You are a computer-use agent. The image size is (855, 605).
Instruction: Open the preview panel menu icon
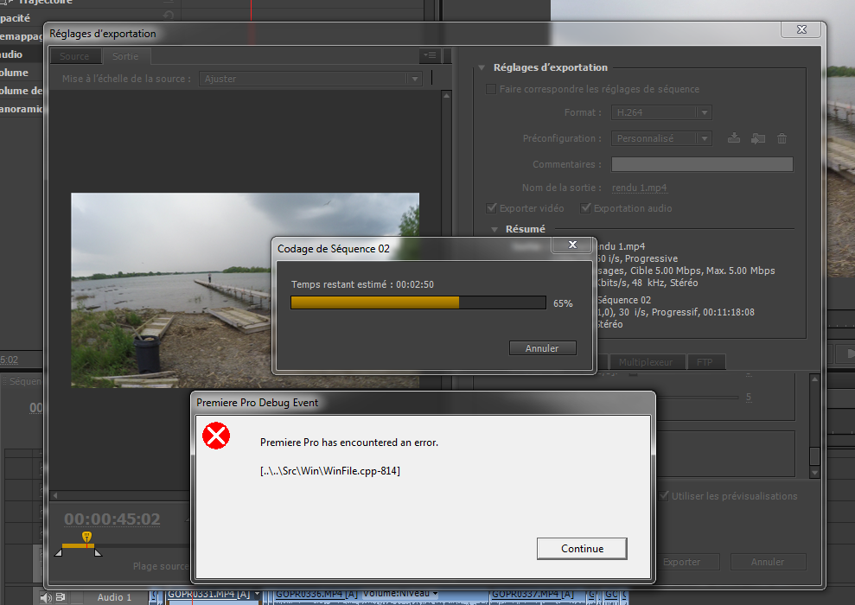pyautogui.click(x=430, y=55)
